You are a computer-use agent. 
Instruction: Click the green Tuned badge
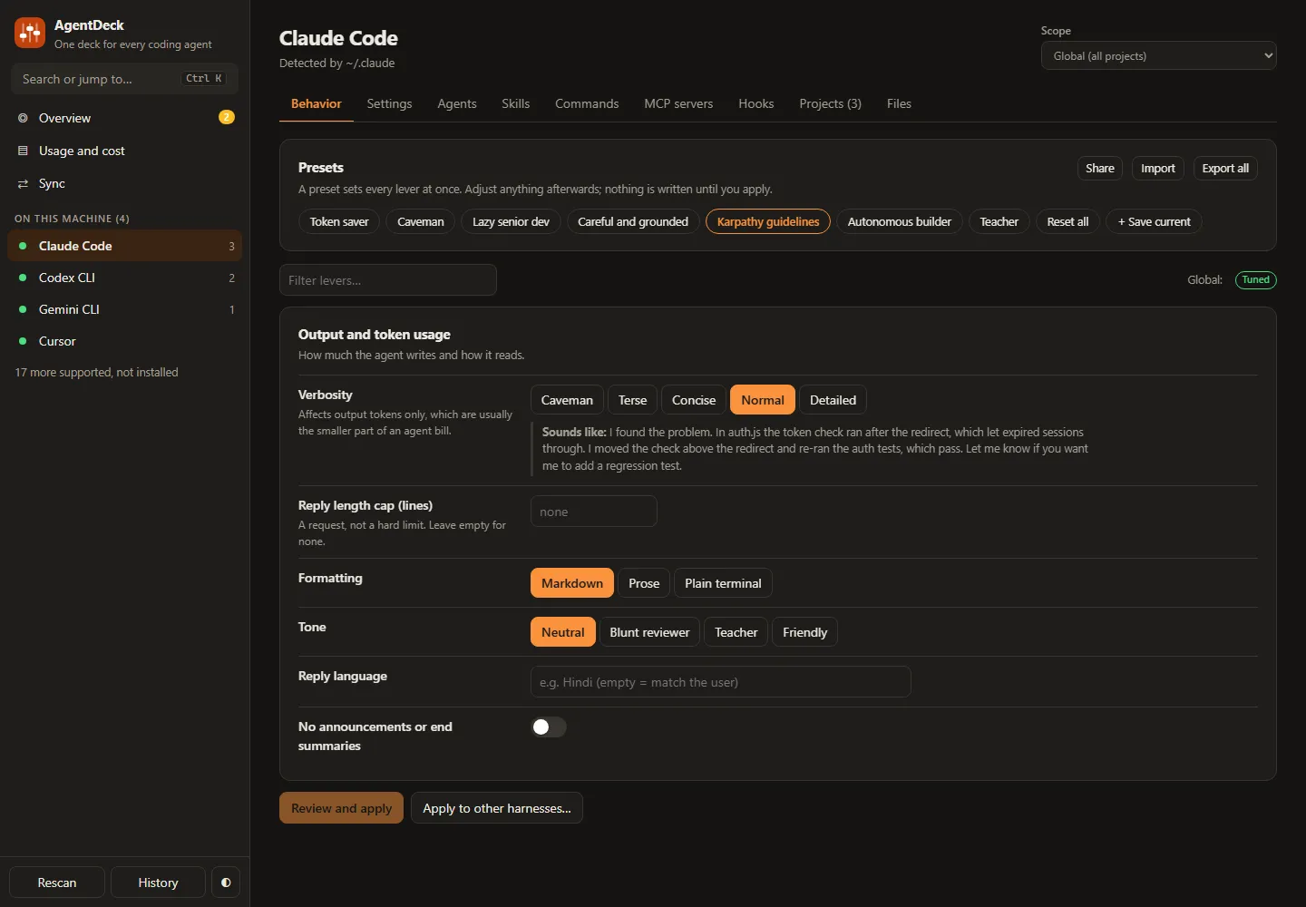tap(1255, 279)
